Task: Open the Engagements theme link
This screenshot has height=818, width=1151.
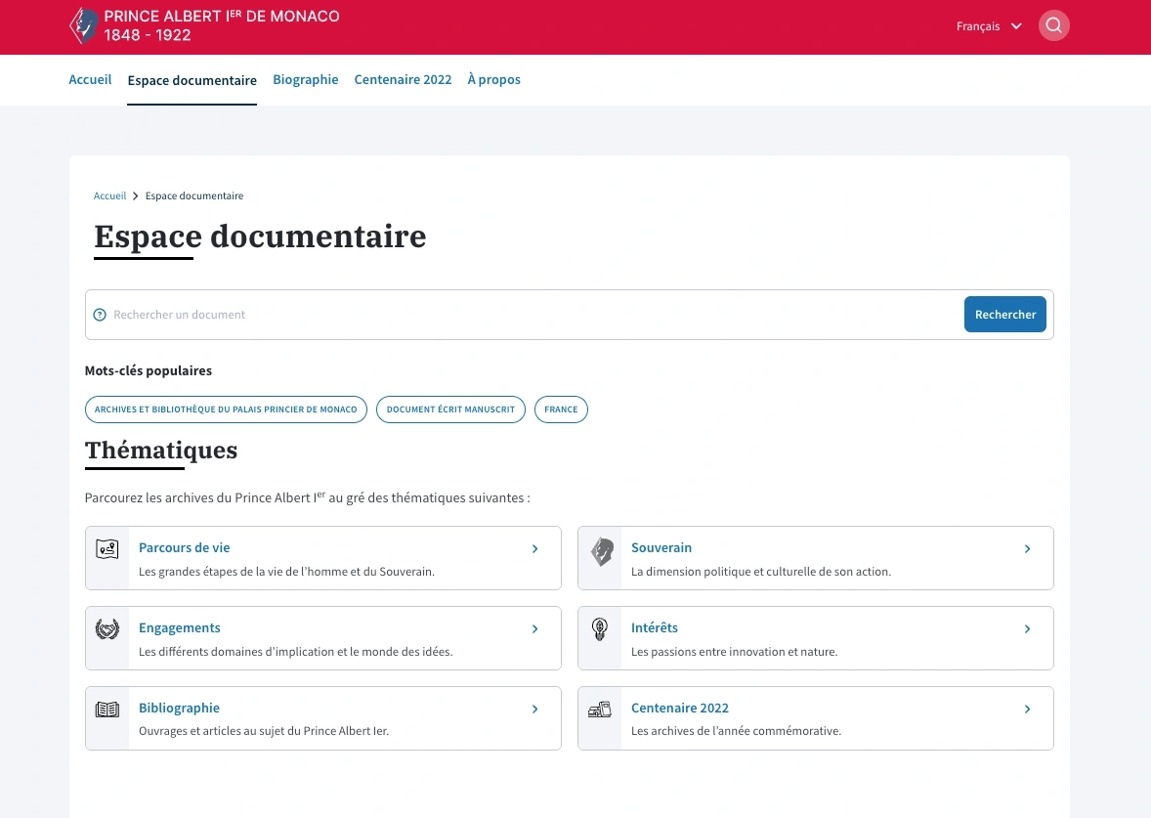Action: [x=180, y=627]
